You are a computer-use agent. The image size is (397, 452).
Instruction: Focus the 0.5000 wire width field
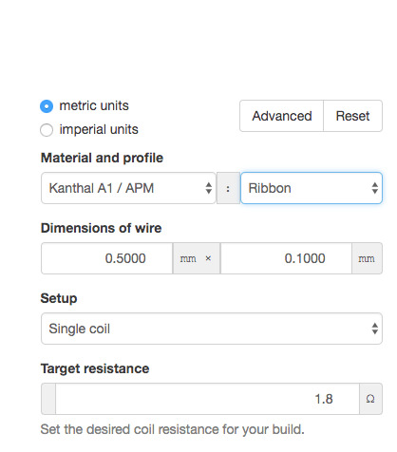107,258
